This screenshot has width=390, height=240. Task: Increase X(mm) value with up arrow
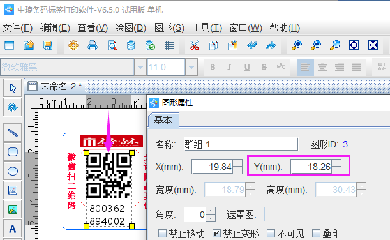[x=237, y=163]
